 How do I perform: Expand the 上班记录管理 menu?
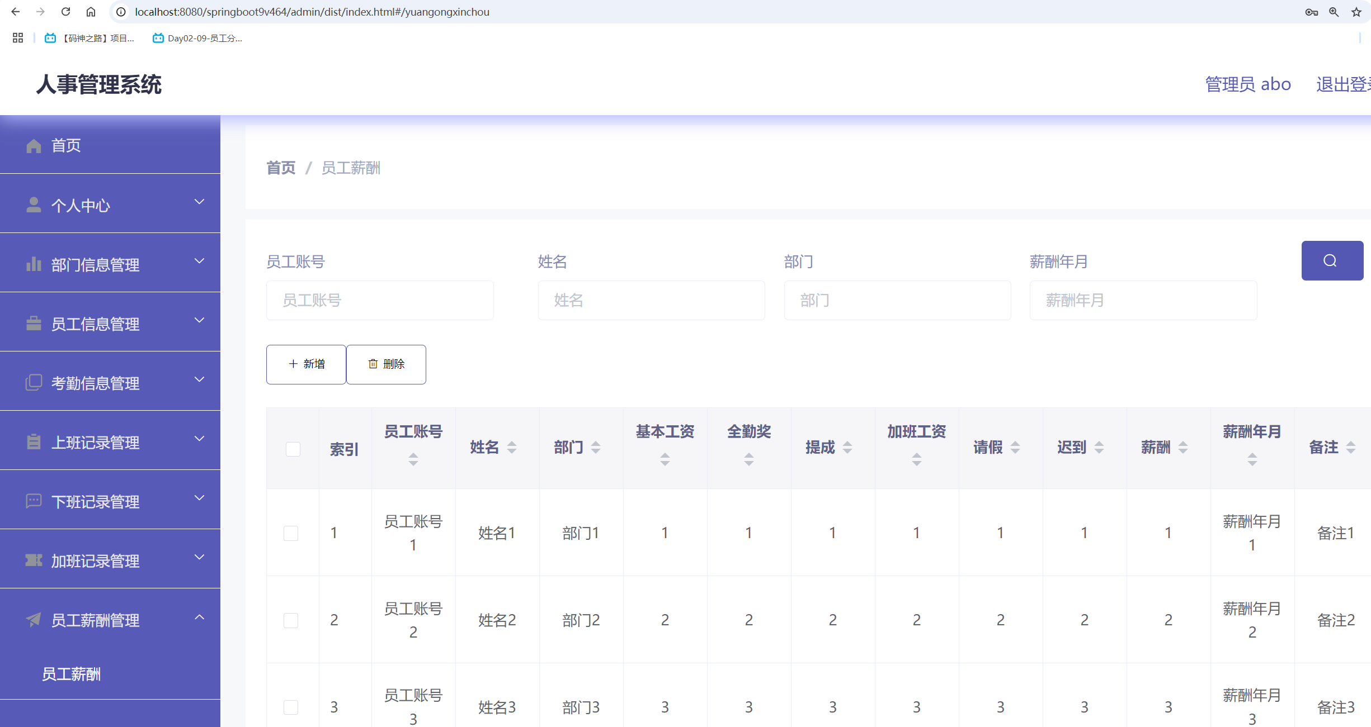(x=199, y=439)
